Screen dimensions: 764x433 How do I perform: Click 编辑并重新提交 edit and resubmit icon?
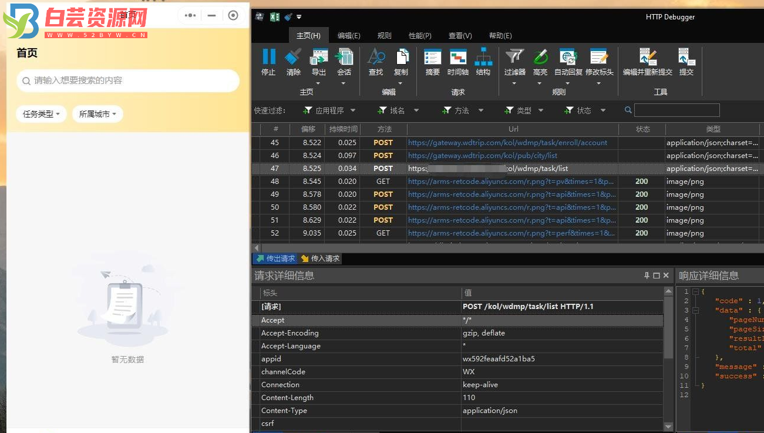coord(648,56)
